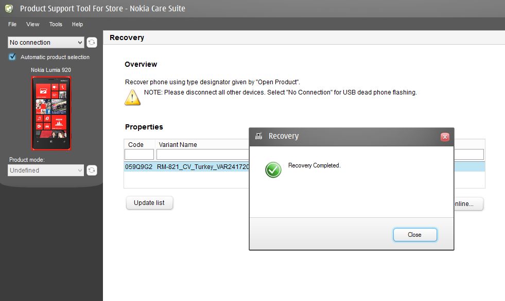Click the yellow warning note icon
The height and width of the screenshot is (301, 505).
tap(132, 97)
